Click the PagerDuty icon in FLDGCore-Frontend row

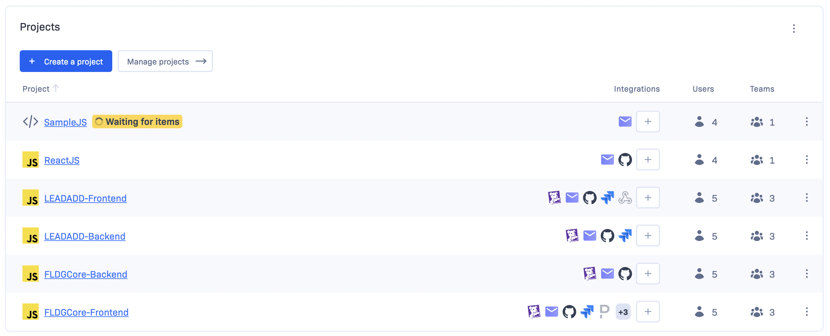pos(604,312)
